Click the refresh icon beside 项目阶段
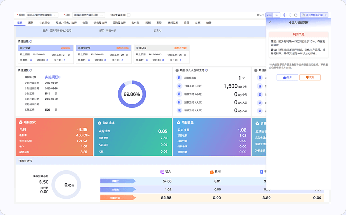The height and width of the screenshot is (215, 346). point(31,42)
